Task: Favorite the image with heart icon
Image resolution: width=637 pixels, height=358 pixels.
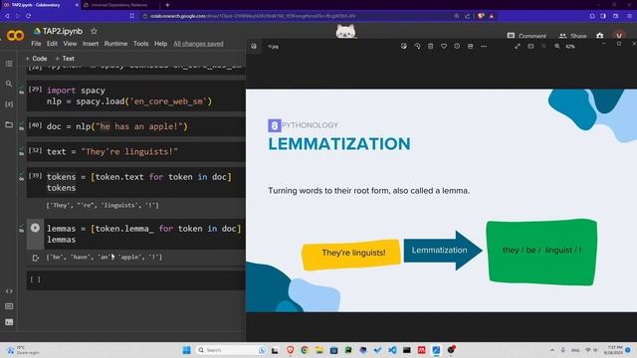Action: point(444,47)
